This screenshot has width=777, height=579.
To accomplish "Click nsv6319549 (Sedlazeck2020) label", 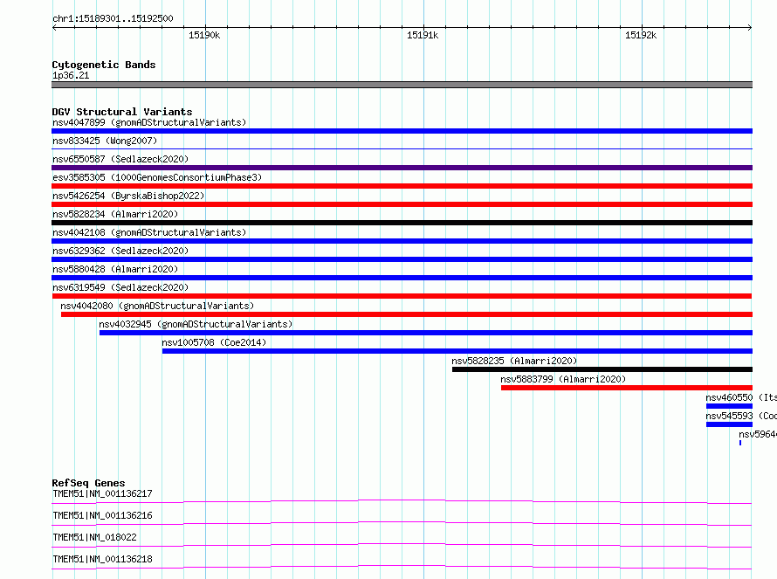I will tap(120, 287).
